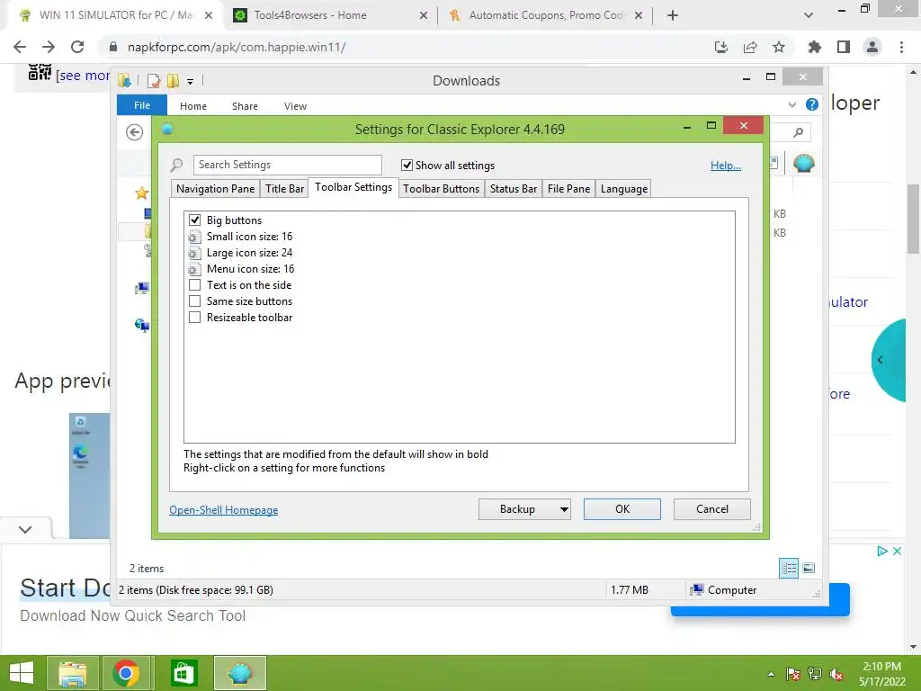This screenshot has width=921, height=691.
Task: Click the search magnifier in Downloads window
Action: tap(798, 132)
